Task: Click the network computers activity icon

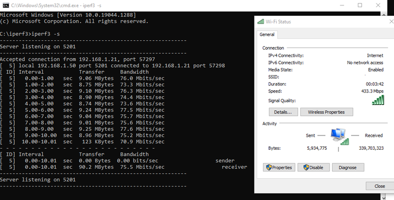Action: [x=339, y=136]
